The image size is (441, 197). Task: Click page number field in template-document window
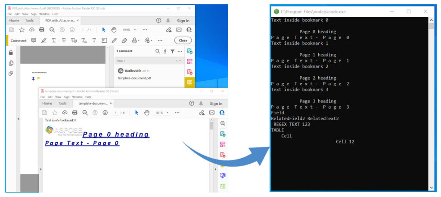(115, 113)
